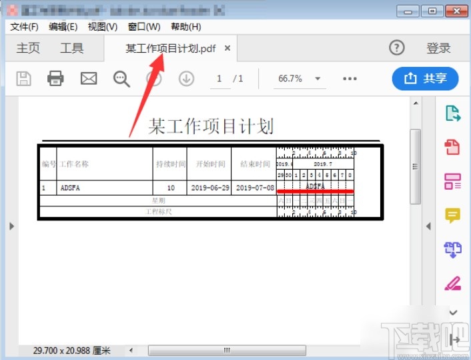Image resolution: width=471 pixels, height=360 pixels.
Task: Close the 某工作项目计划.pdf tab
Action: 227,48
